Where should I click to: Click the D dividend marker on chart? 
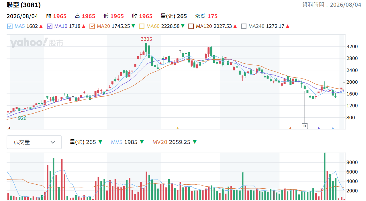point(305,126)
